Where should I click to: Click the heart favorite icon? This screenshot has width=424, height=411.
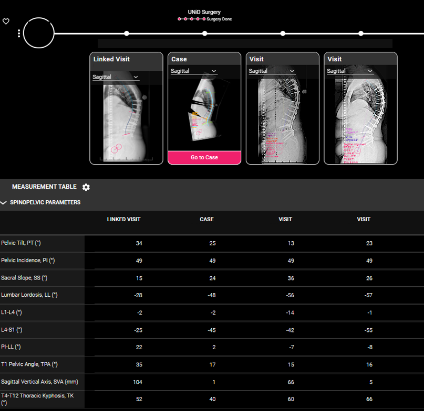point(6,21)
